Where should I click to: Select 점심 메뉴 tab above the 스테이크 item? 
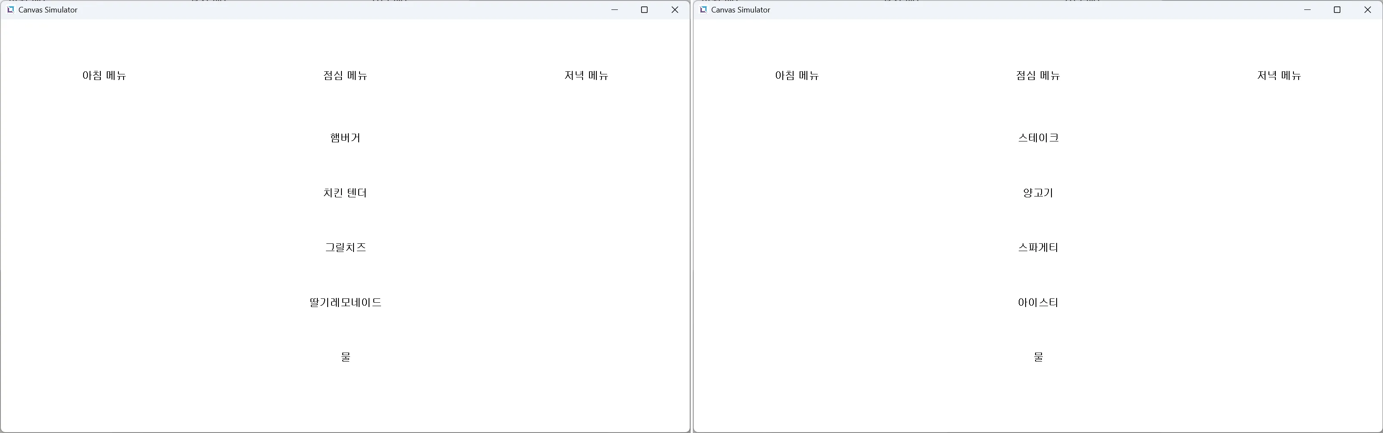coord(1038,76)
